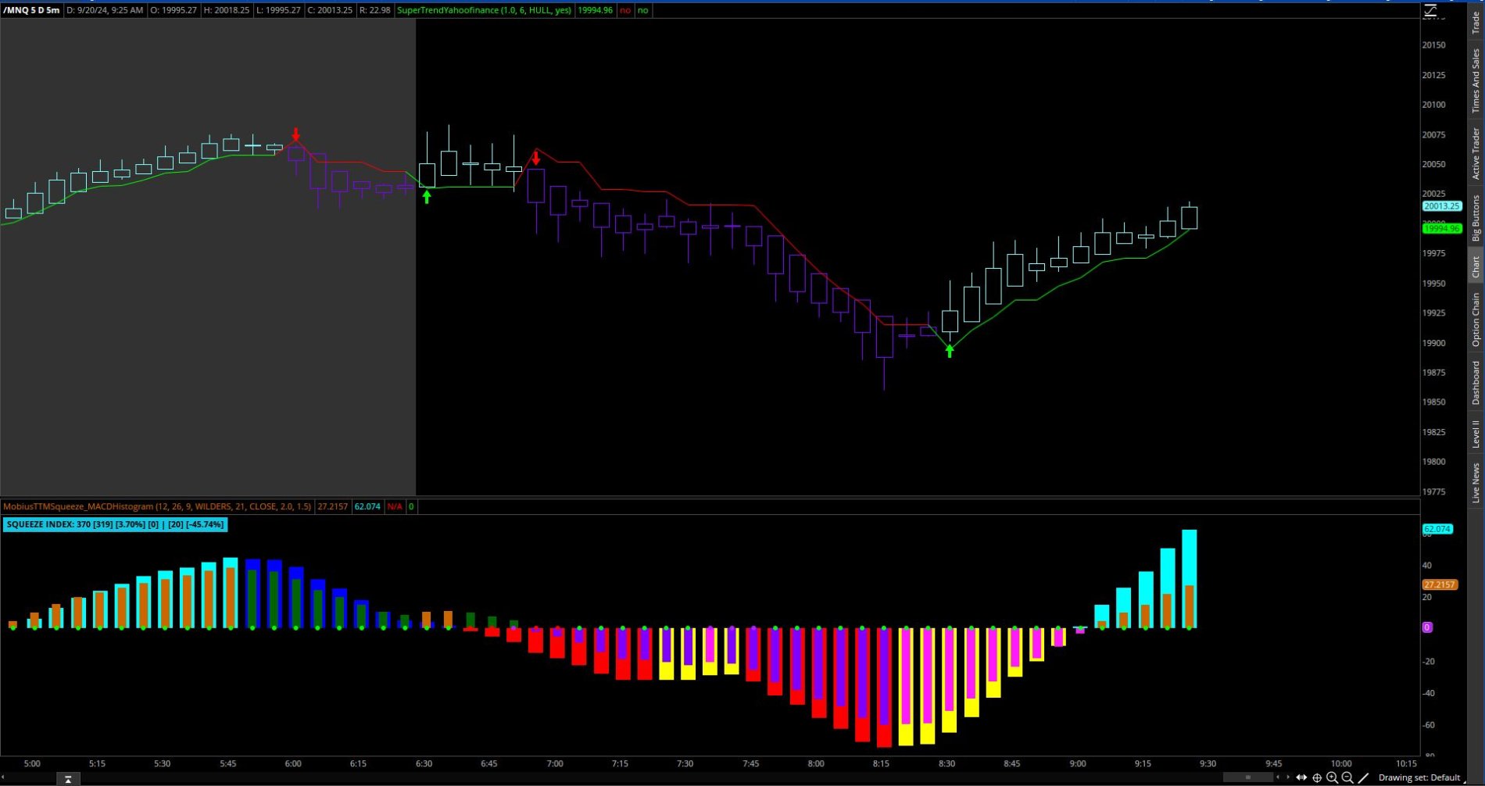The height and width of the screenshot is (786, 1485).
Task: Open the Trade sidebar tab
Action: (1476, 22)
